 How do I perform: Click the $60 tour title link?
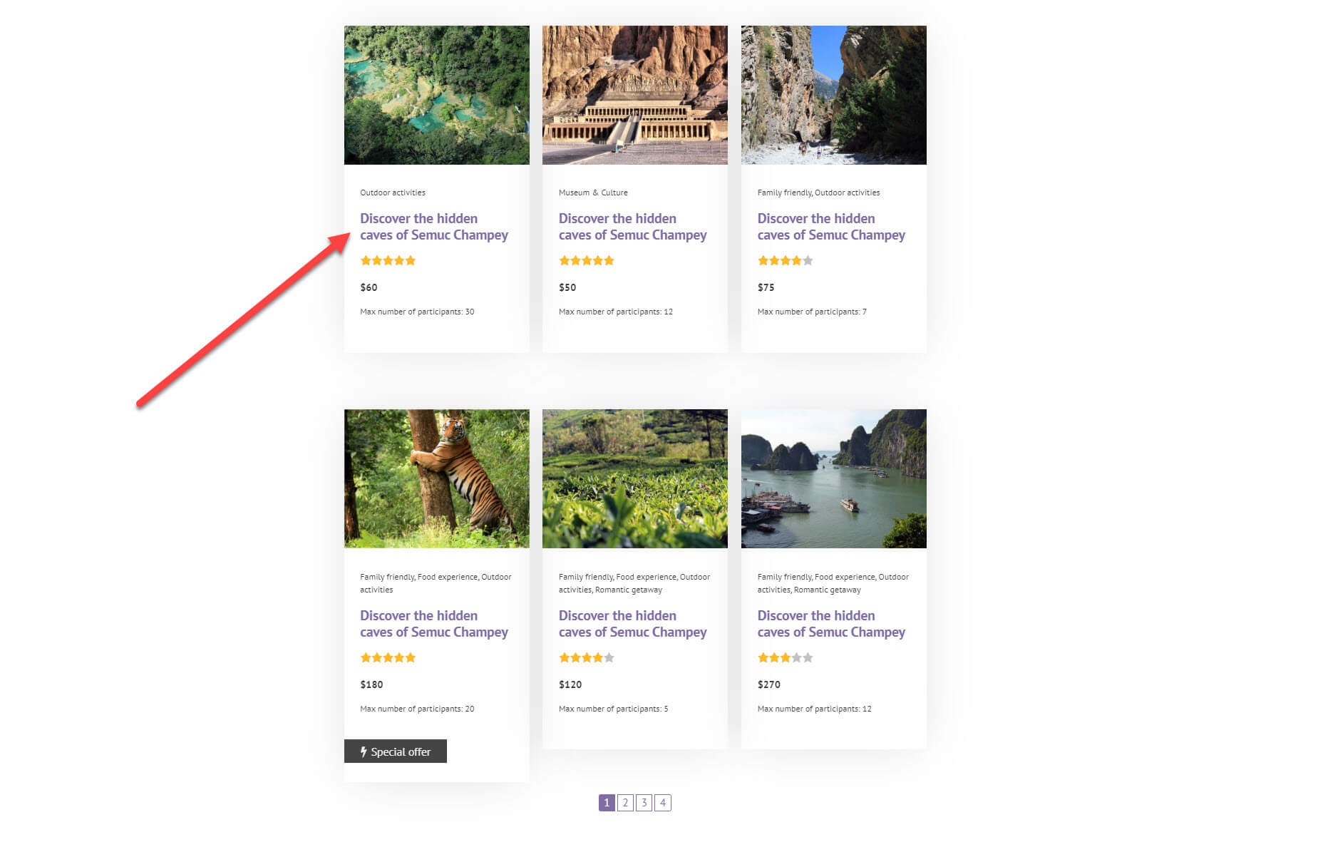(433, 227)
